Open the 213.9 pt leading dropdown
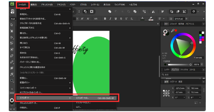This screenshot has height=112, width=214. tap(186, 19)
